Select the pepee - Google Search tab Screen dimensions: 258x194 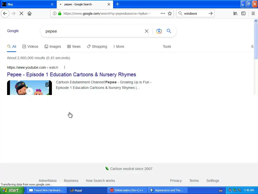85,4
